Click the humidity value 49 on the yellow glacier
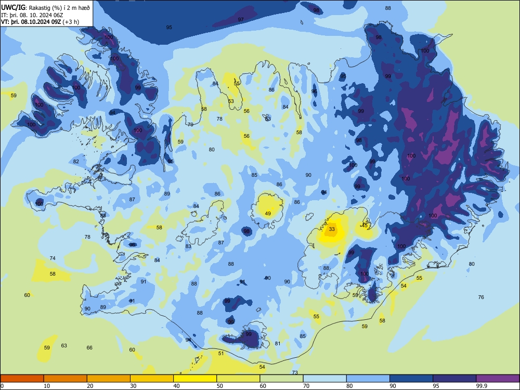This screenshot has height=390, width=520. (268, 214)
